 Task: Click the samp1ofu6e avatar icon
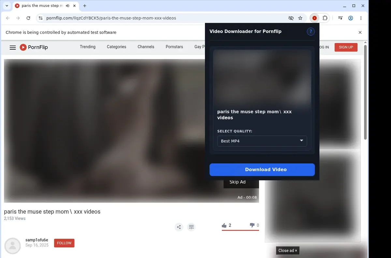pos(13,246)
